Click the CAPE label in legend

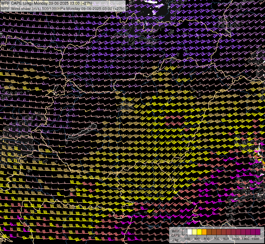175,236
